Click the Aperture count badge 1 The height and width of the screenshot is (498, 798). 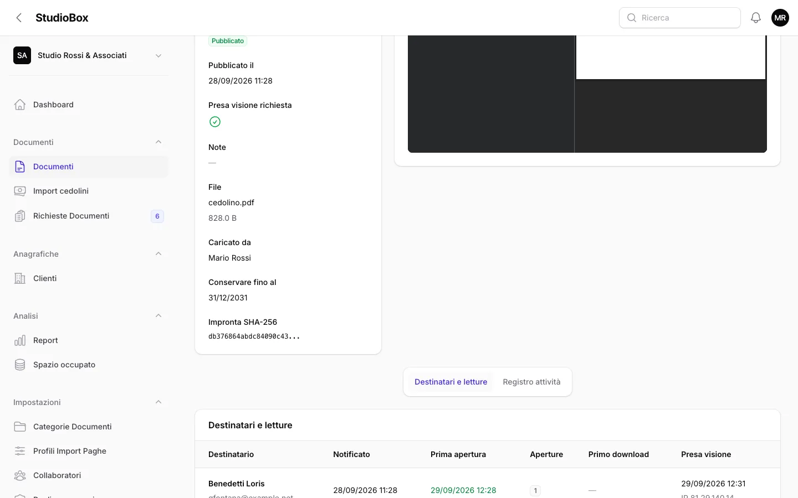coord(535,490)
